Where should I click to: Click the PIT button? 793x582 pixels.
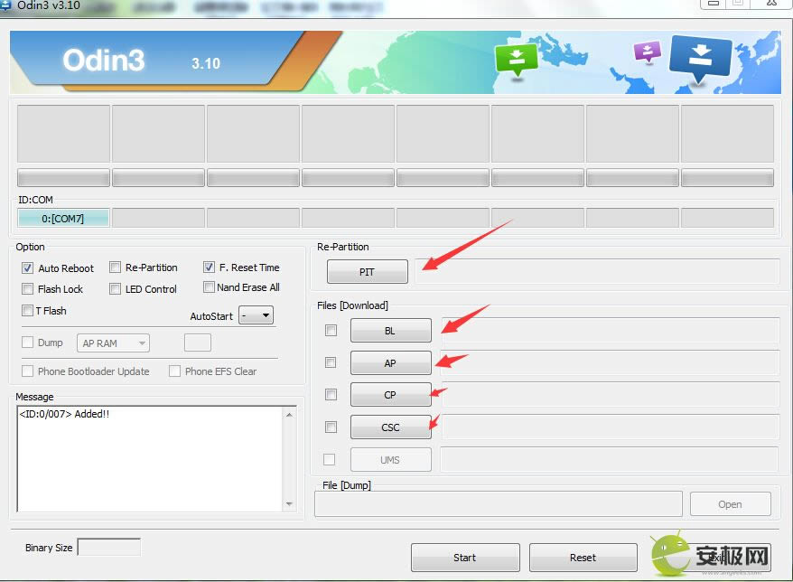368,272
